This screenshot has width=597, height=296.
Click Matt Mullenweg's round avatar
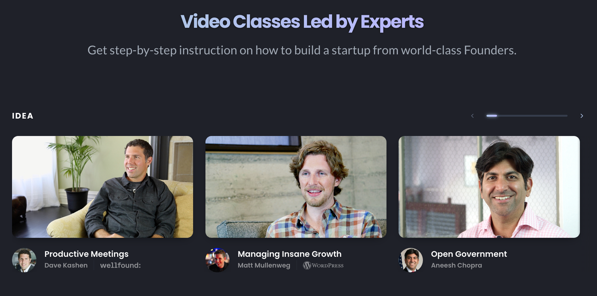[218, 260]
